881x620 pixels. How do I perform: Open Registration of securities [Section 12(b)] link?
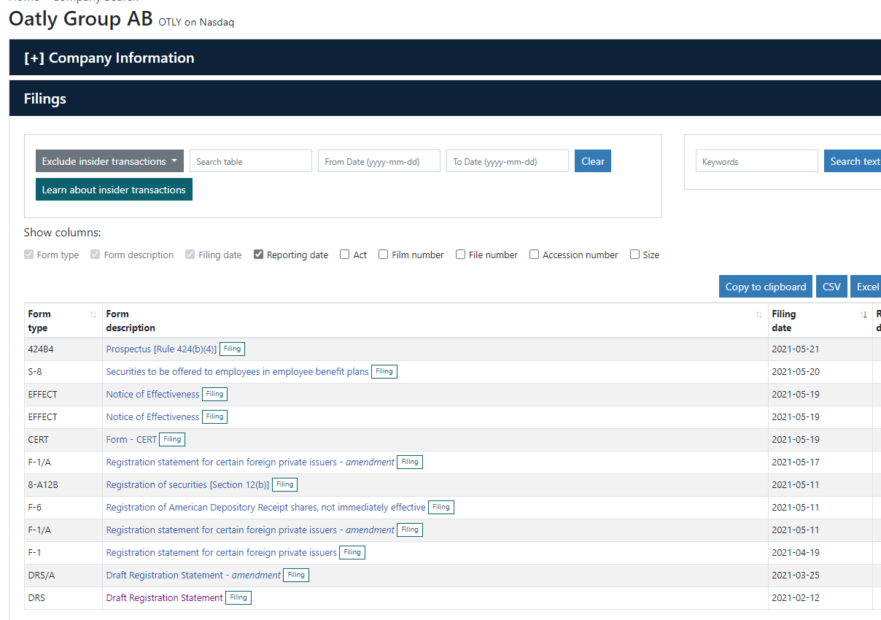[x=187, y=485]
